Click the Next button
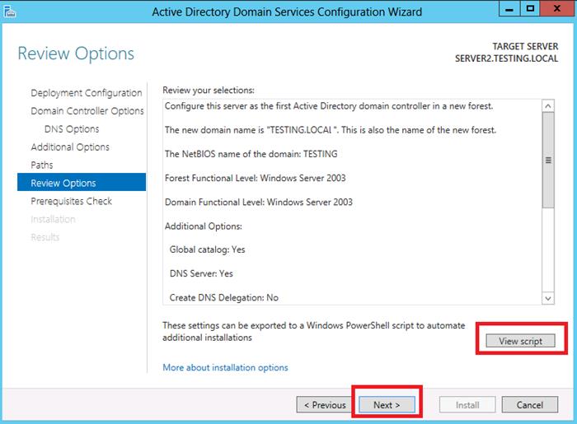 pos(387,405)
